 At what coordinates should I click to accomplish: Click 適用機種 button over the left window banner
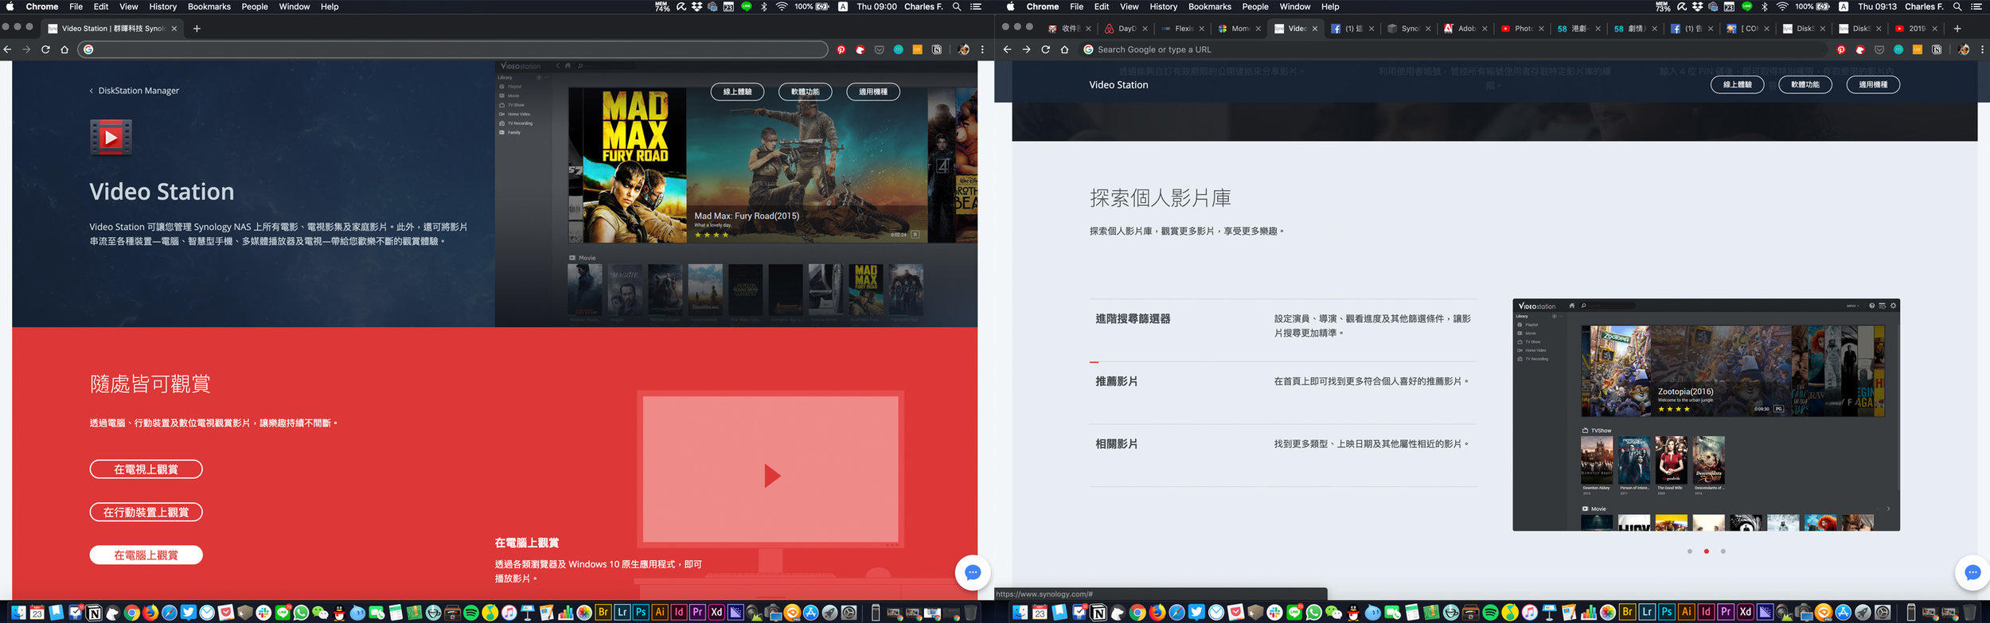click(873, 92)
